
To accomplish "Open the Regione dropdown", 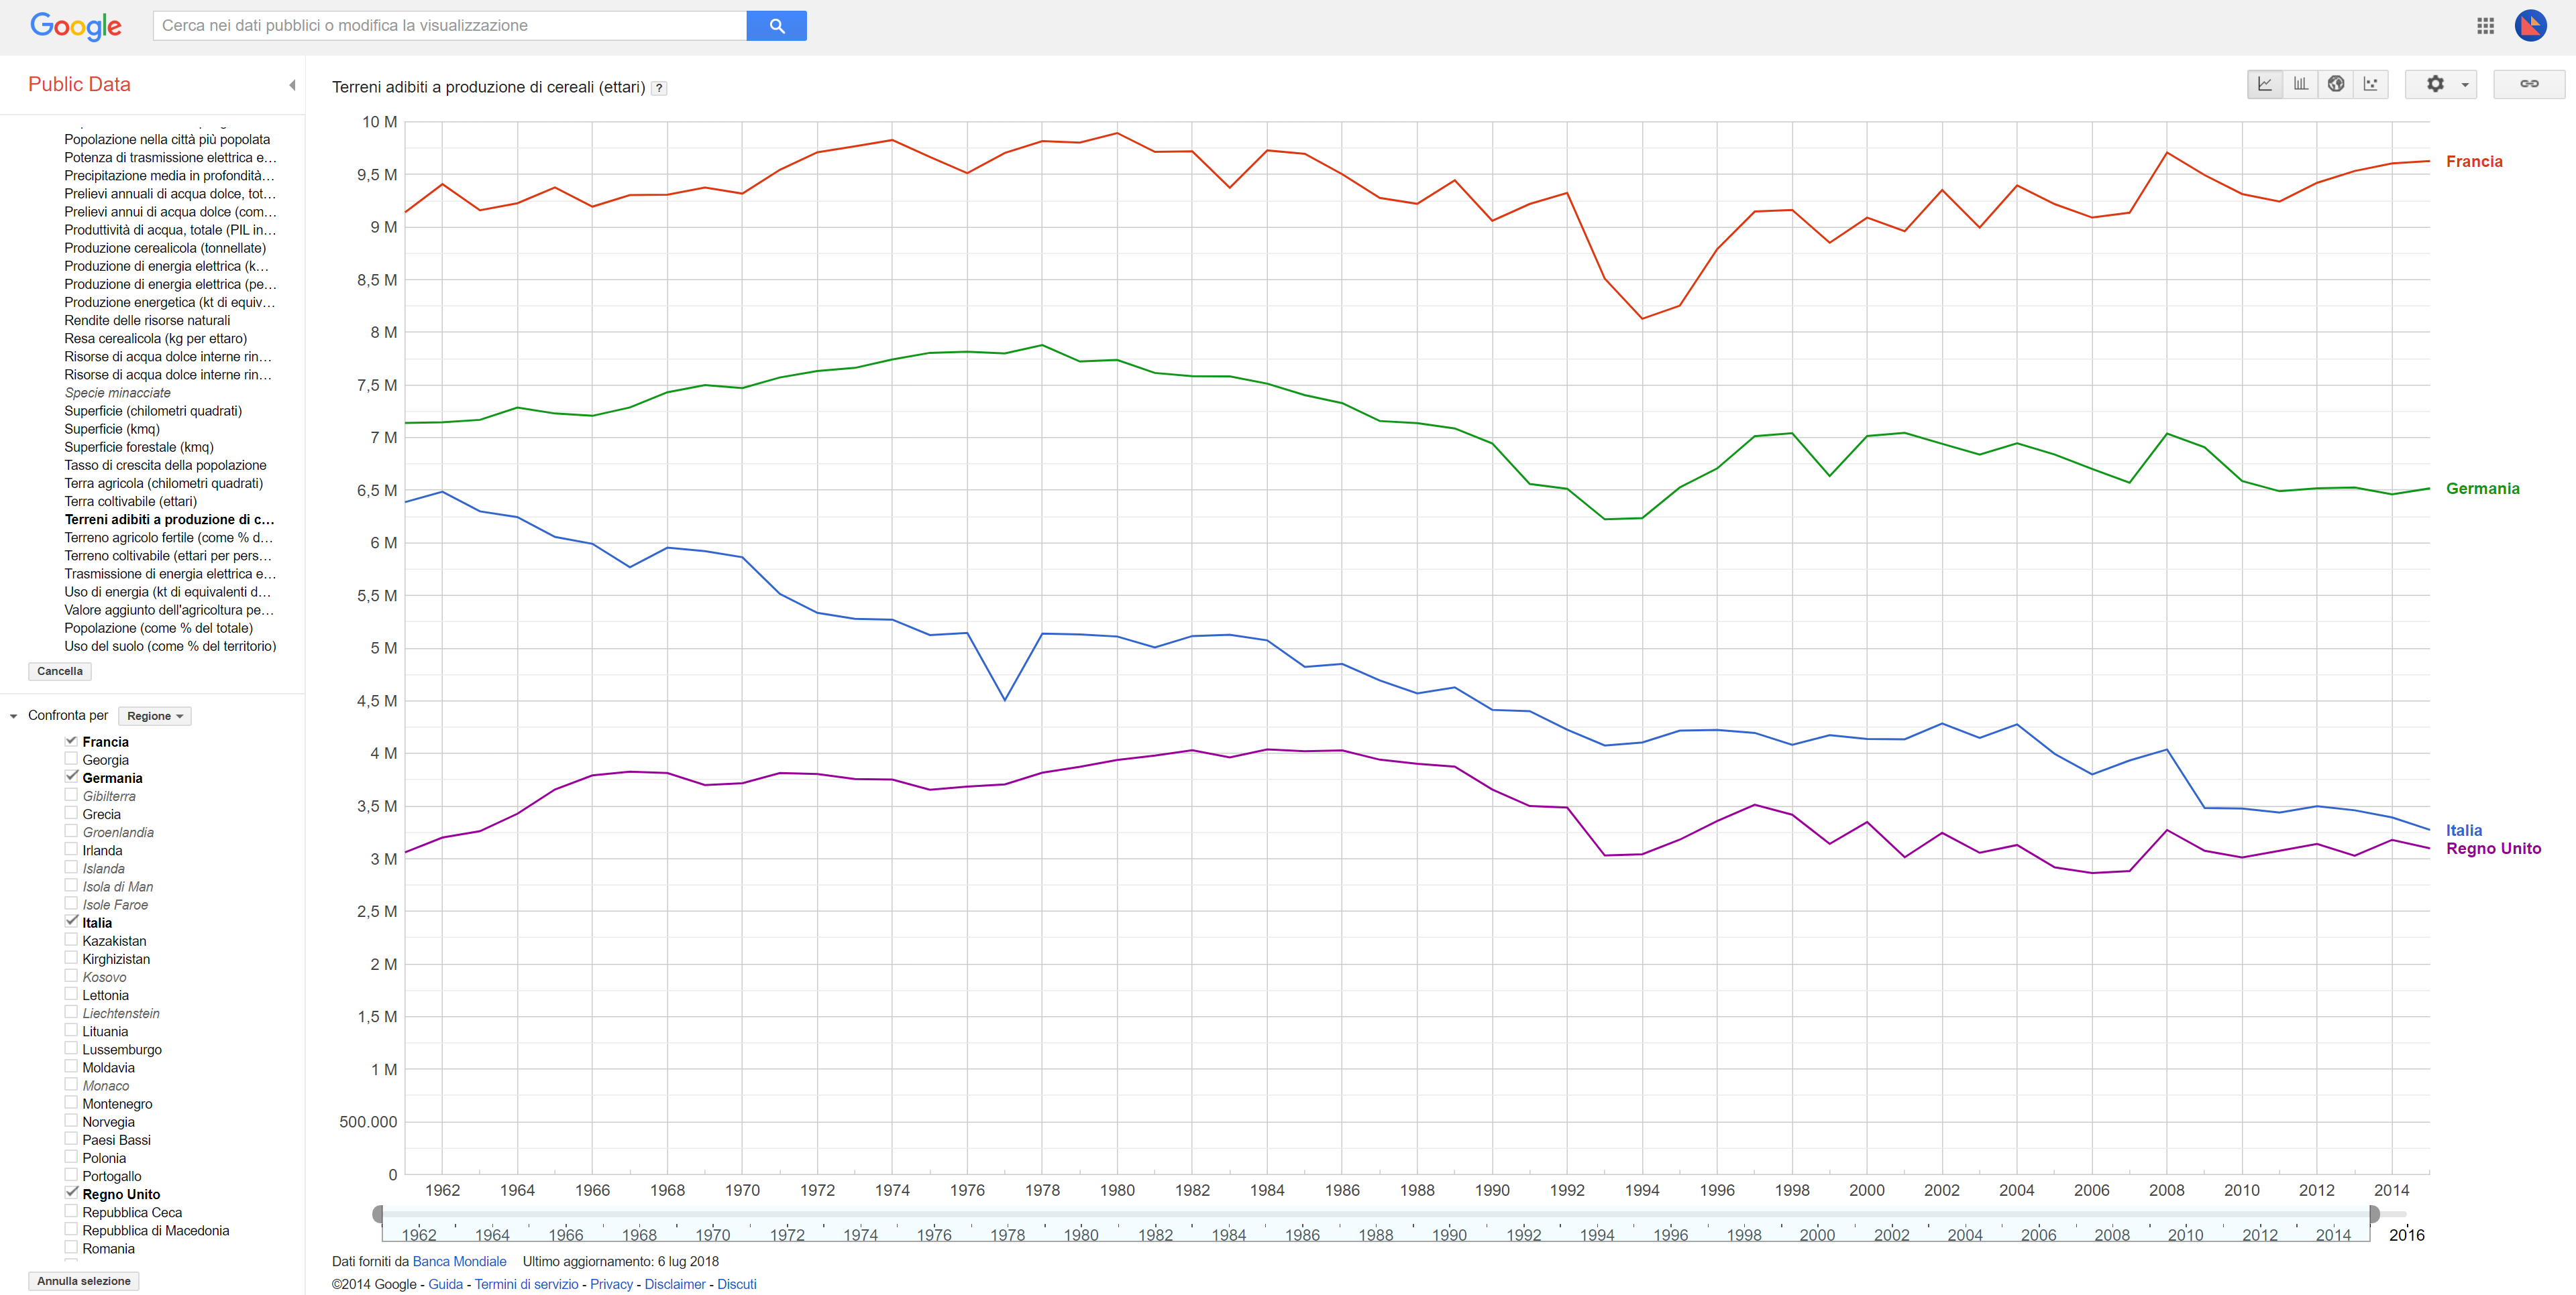I will tap(154, 715).
